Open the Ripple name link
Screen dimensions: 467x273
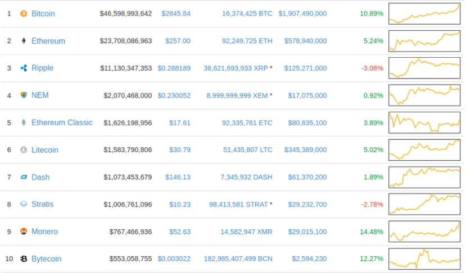(43, 68)
